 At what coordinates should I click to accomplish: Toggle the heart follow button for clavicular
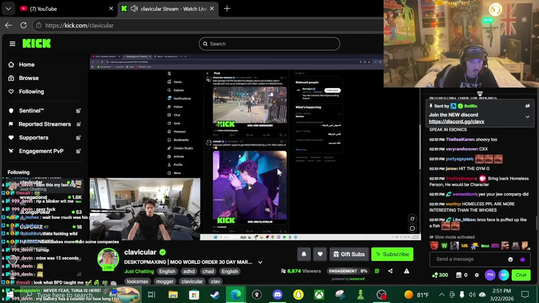320,254
